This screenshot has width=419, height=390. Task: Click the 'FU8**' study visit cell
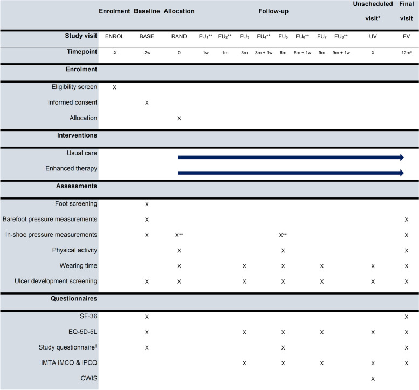click(341, 36)
